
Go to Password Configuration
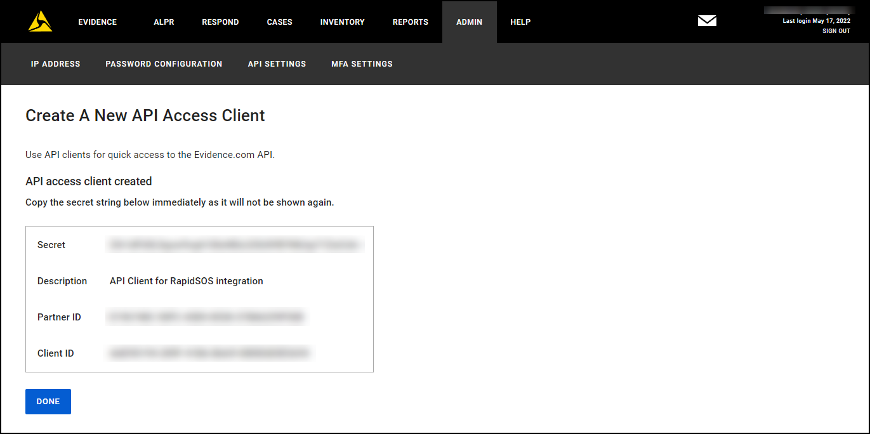pyautogui.click(x=164, y=64)
